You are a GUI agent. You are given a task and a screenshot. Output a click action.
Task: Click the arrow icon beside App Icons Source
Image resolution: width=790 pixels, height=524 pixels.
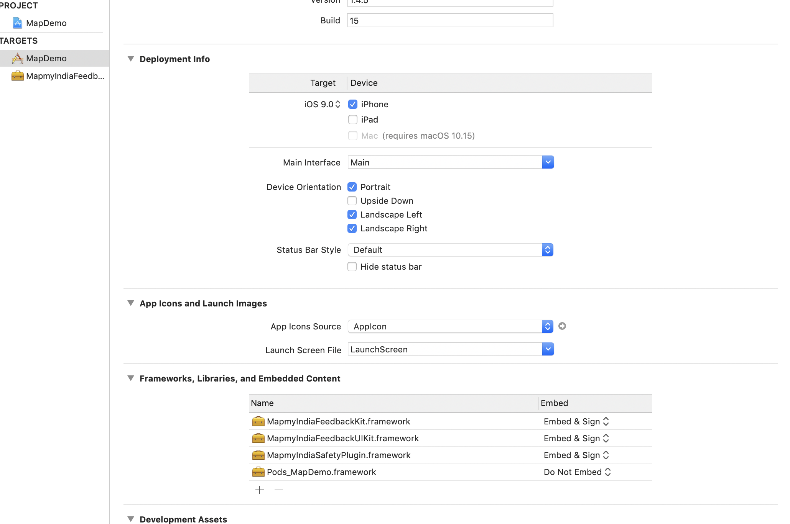[x=562, y=326]
